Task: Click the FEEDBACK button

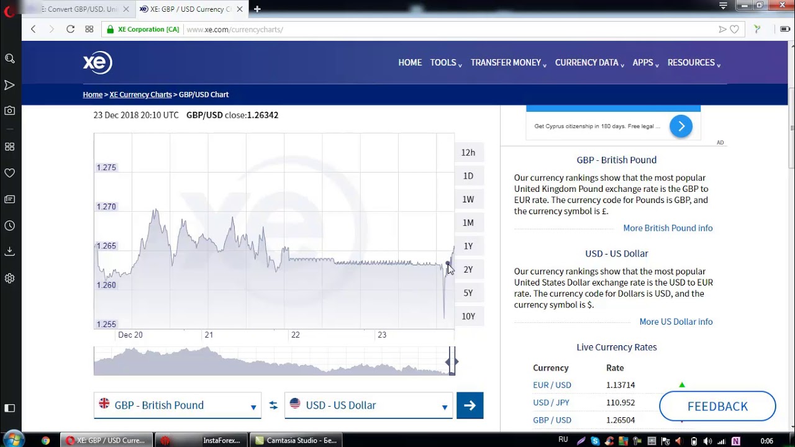Action: (x=717, y=407)
